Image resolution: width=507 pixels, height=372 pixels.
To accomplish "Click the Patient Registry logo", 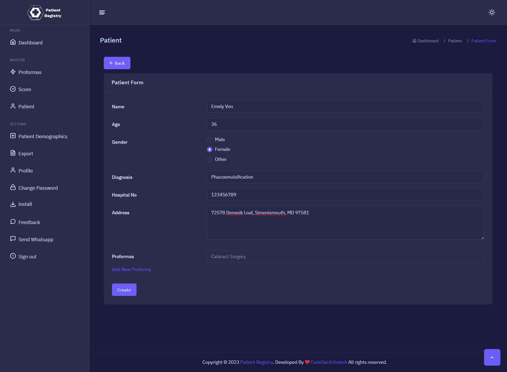I will tap(44, 13).
